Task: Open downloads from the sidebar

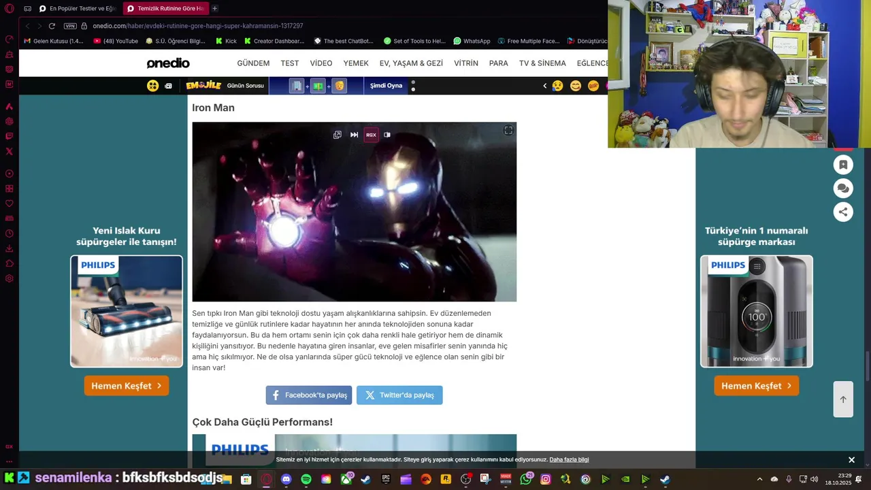Action: click(x=9, y=248)
